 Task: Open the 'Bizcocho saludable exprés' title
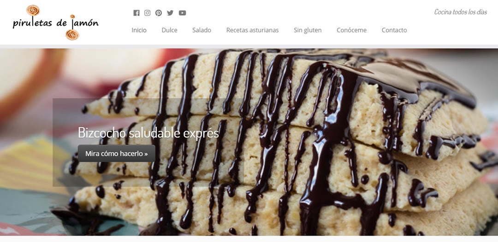click(x=148, y=133)
